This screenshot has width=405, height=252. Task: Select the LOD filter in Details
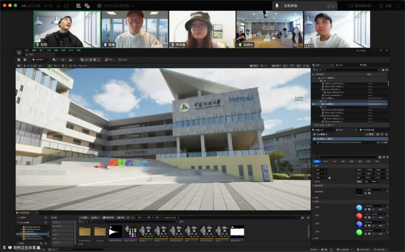click(334, 161)
